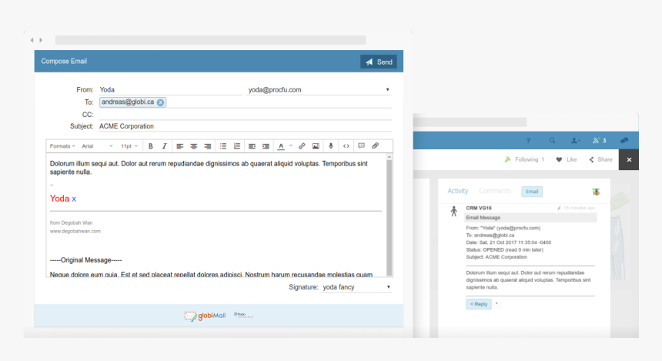Screen dimensions: 662x361
Task: Apply the text color button
Action: 281,146
